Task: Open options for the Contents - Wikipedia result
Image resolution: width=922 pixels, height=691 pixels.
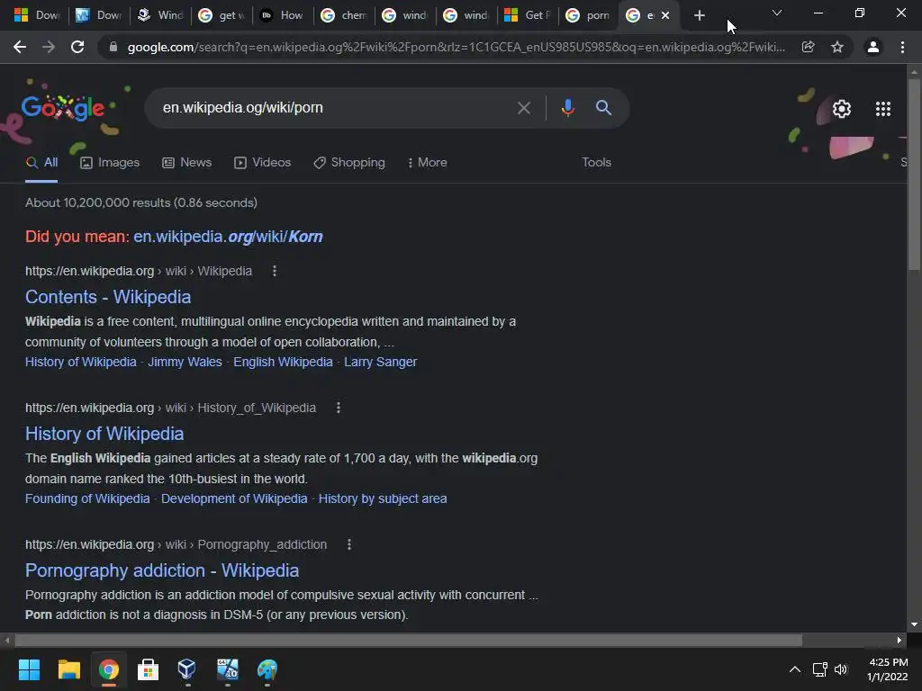Action: coord(274,271)
